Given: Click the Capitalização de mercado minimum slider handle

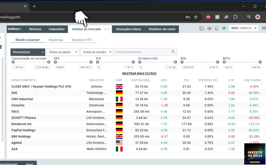Looking at the screenshot, I should click(x=13, y=62).
